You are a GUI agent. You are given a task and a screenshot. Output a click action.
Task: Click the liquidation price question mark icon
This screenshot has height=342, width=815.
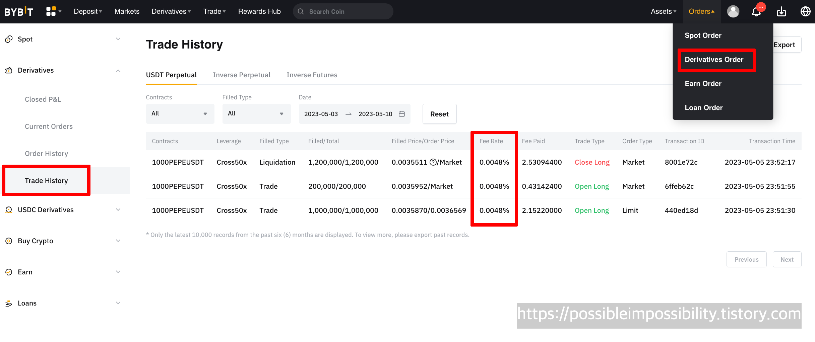[433, 162]
